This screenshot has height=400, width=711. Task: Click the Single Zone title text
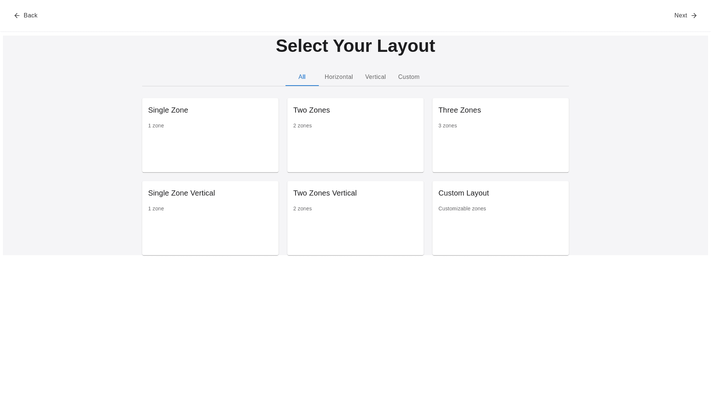(x=168, y=110)
